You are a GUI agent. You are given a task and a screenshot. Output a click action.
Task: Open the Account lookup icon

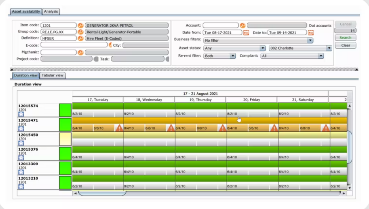click(242, 26)
